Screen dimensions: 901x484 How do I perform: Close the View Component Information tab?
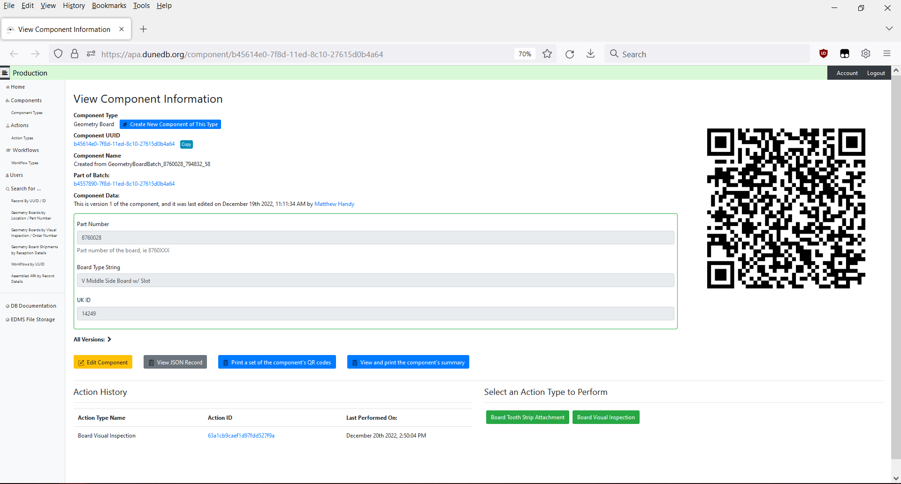click(x=122, y=29)
